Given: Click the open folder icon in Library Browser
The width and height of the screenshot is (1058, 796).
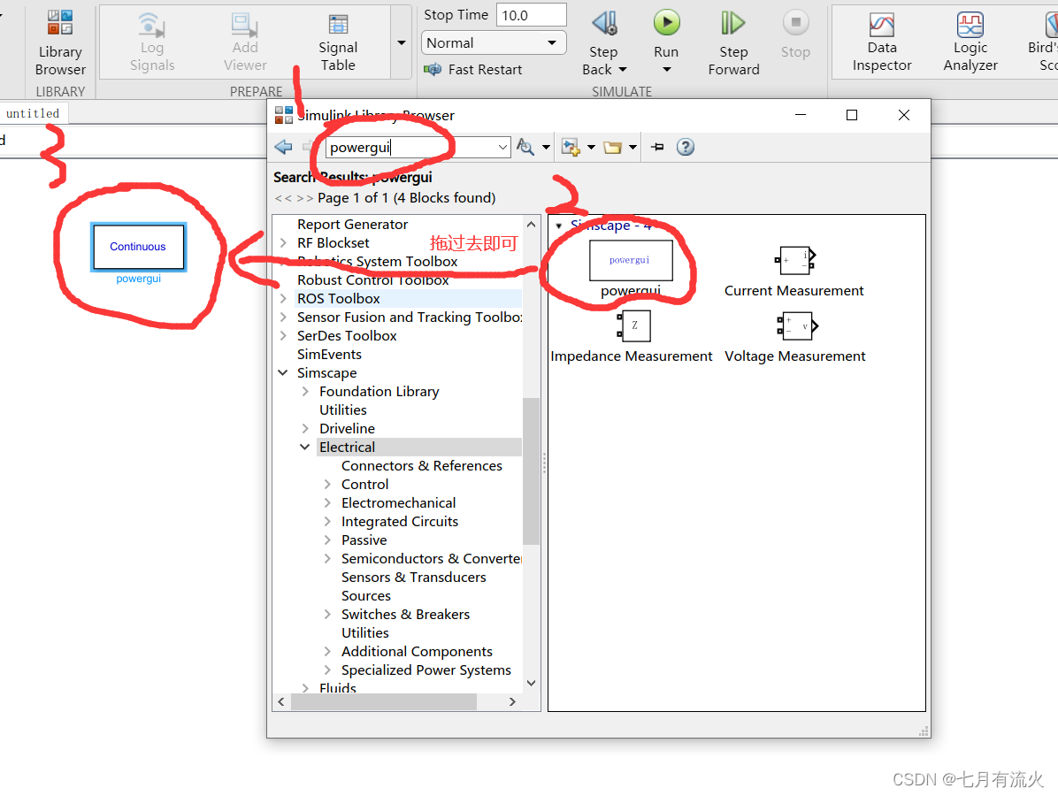Looking at the screenshot, I should pyautogui.click(x=613, y=147).
